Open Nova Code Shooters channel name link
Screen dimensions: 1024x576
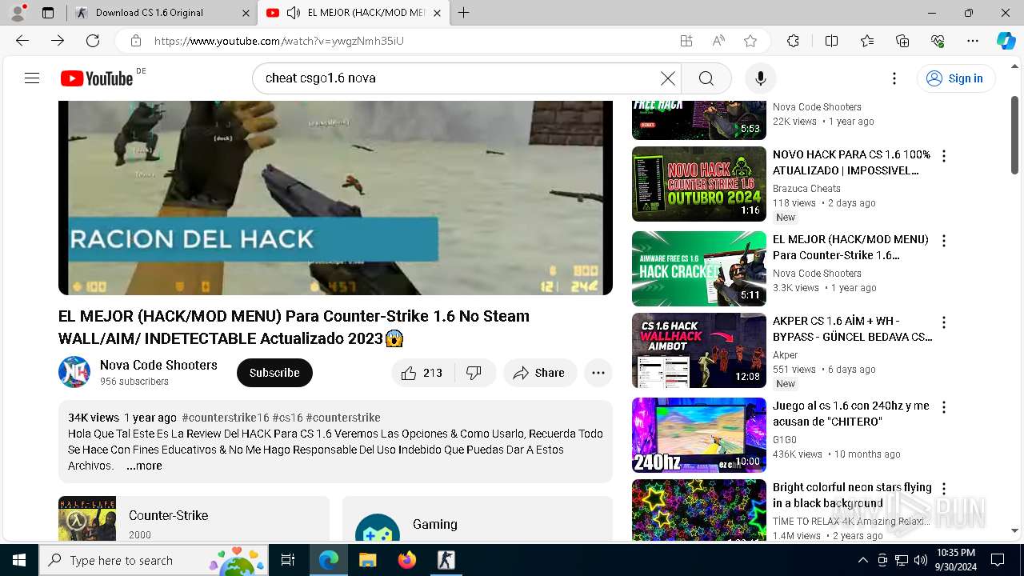(158, 365)
